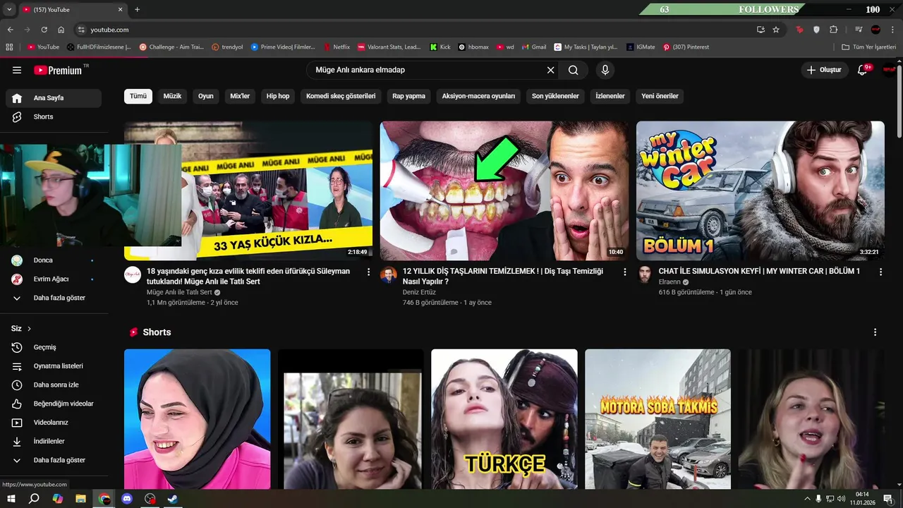The height and width of the screenshot is (508, 903).
Task: Open the Evrim Ağacı subscription
Action: tap(54, 279)
